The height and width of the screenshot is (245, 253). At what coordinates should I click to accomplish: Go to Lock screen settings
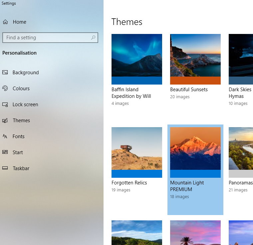25,105
